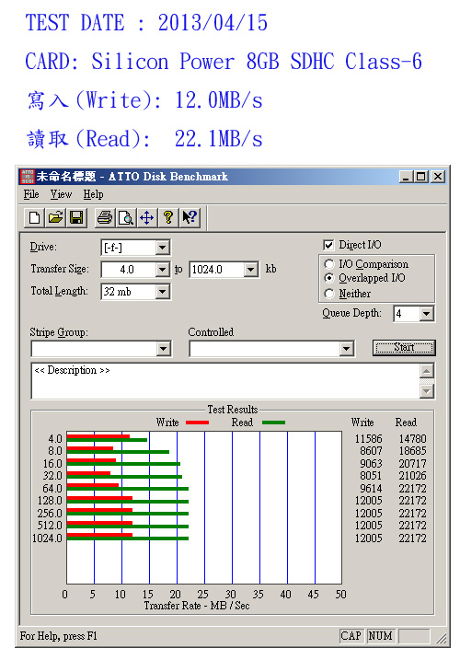
Task: Click the yellow question mark About icon
Action: coord(168,217)
